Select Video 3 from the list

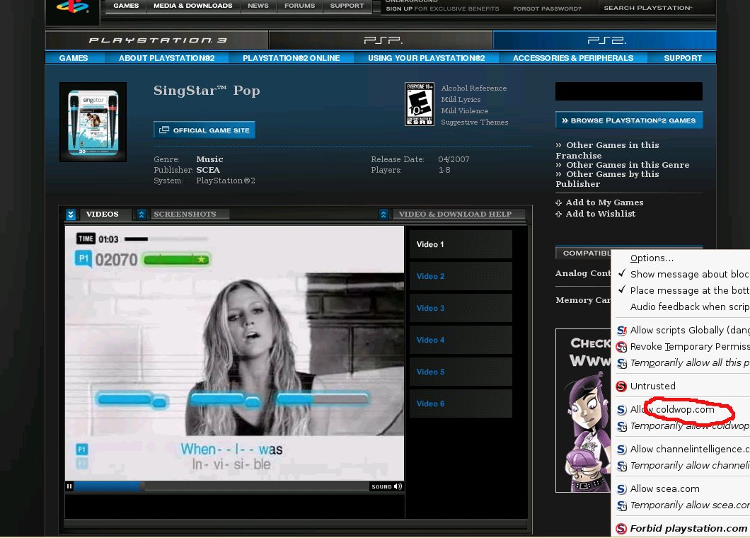[x=461, y=308]
